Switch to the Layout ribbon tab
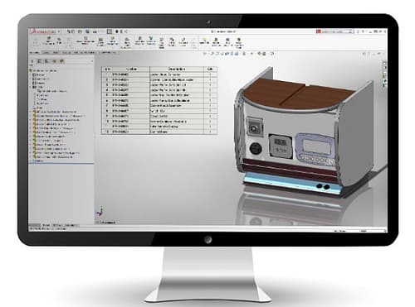The width and height of the screenshot is (415, 307). click(46, 52)
